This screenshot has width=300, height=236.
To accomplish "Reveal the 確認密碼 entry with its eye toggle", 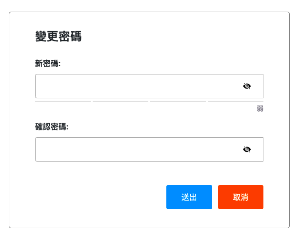I will [247, 149].
